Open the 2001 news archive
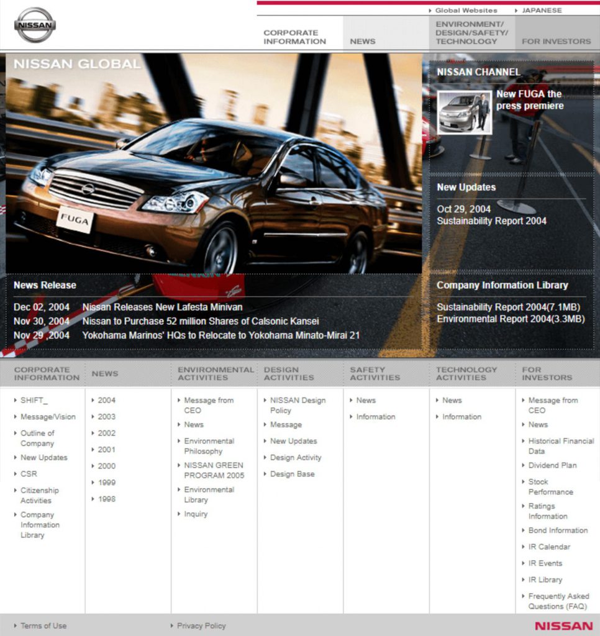The height and width of the screenshot is (636, 600). pos(106,450)
